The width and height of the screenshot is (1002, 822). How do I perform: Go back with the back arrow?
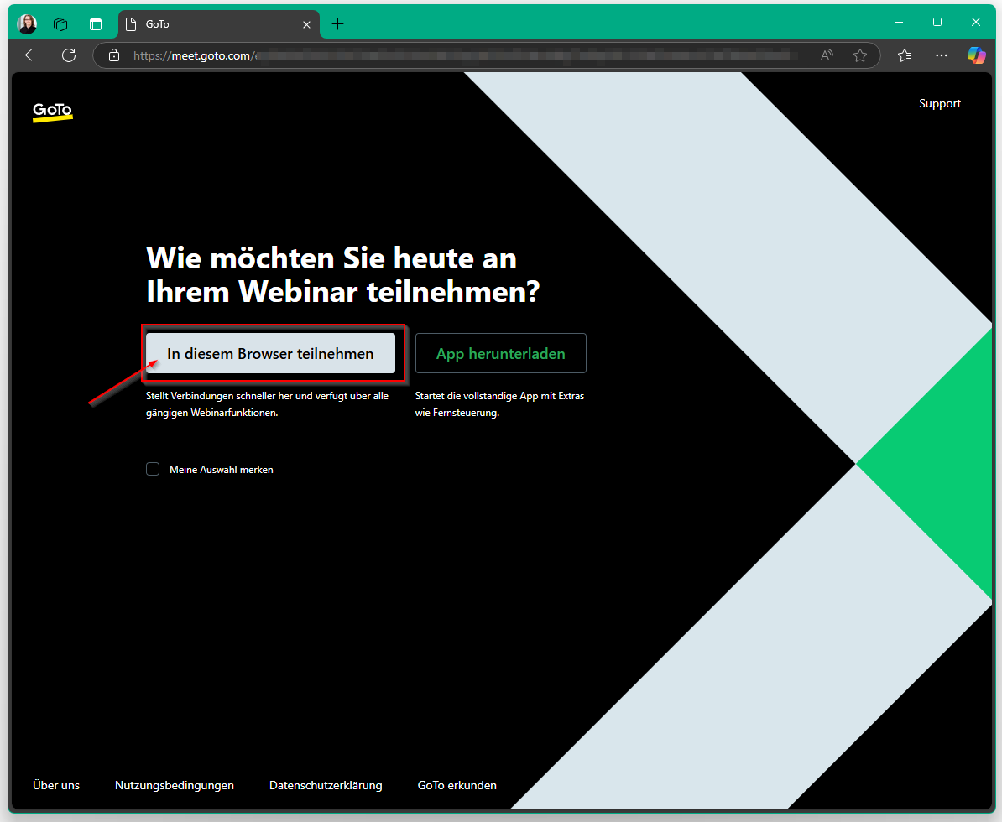(32, 55)
